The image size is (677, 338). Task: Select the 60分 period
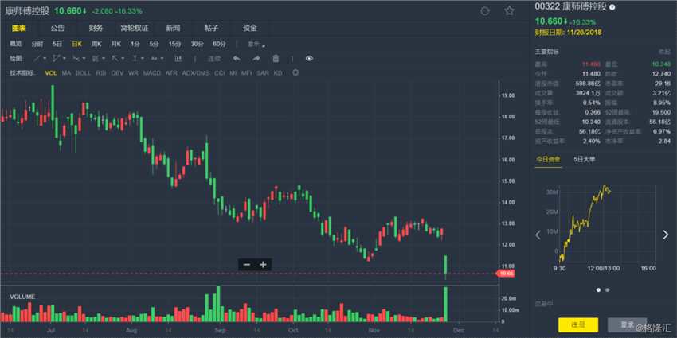[219, 44]
